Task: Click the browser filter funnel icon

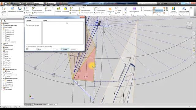Action: tap(2, 21)
